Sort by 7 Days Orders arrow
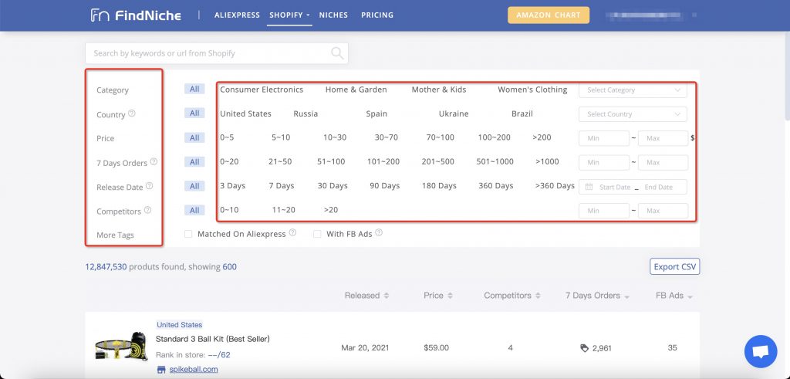 tap(626, 297)
